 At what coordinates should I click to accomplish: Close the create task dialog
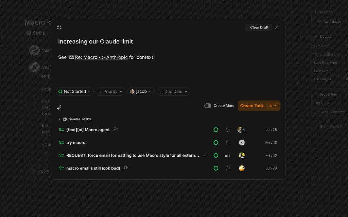[x=277, y=27]
